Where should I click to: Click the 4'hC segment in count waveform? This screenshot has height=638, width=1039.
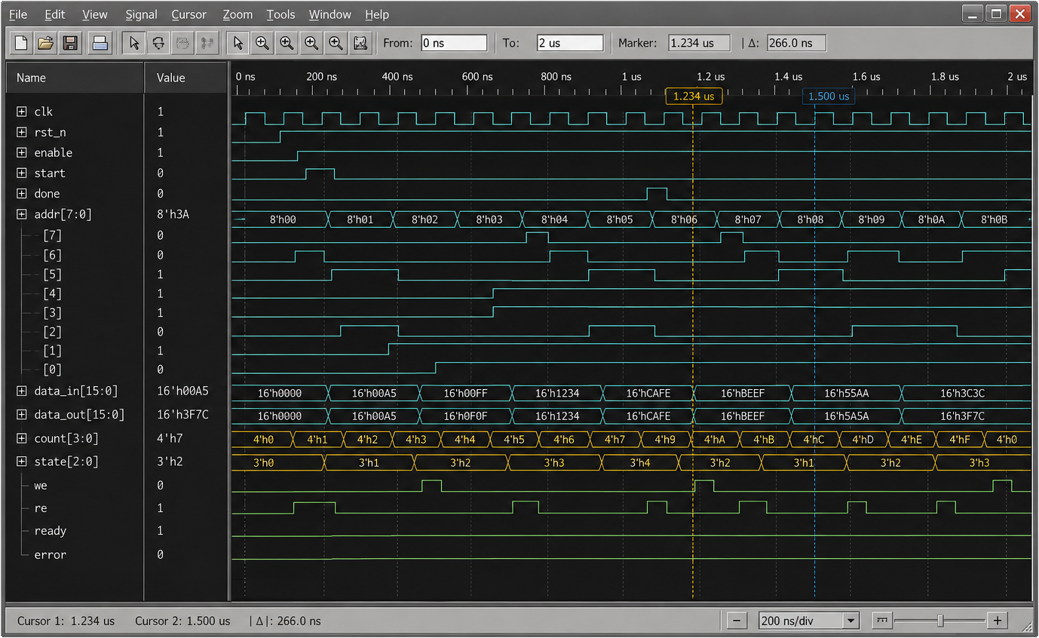[x=814, y=440]
